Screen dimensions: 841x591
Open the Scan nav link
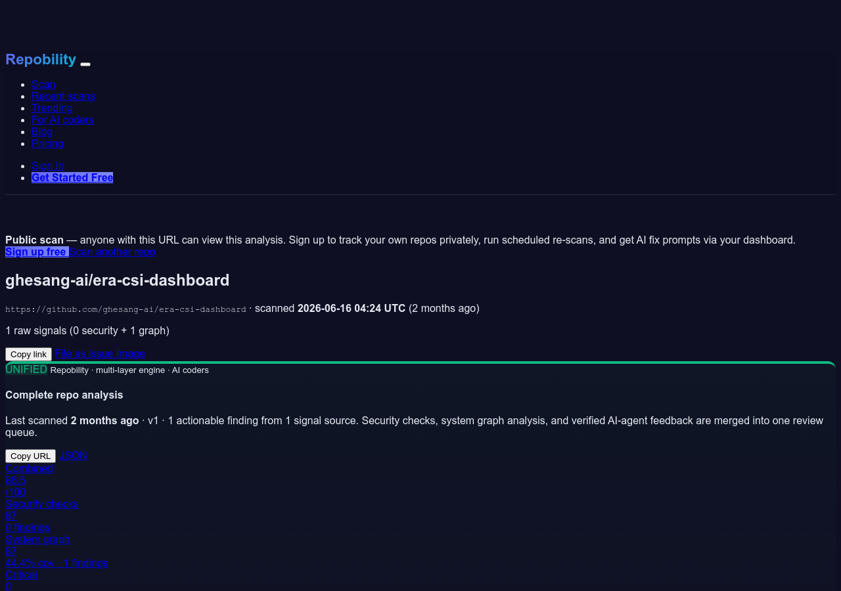point(43,84)
